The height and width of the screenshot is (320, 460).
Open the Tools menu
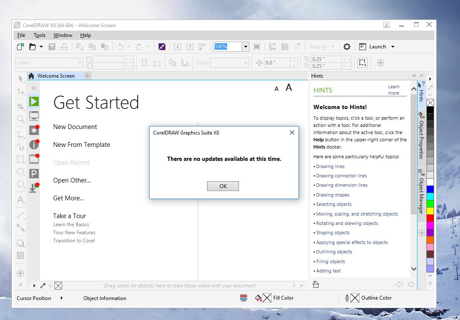pos(39,35)
